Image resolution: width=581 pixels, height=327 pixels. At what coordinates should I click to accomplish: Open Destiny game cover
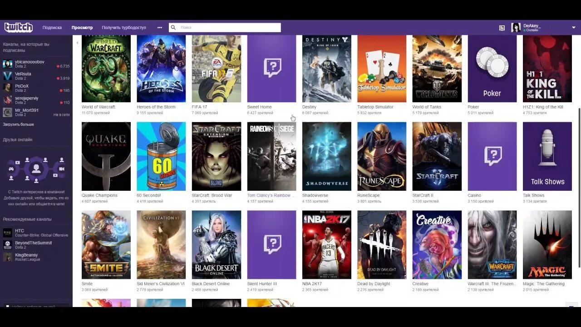[x=327, y=69]
